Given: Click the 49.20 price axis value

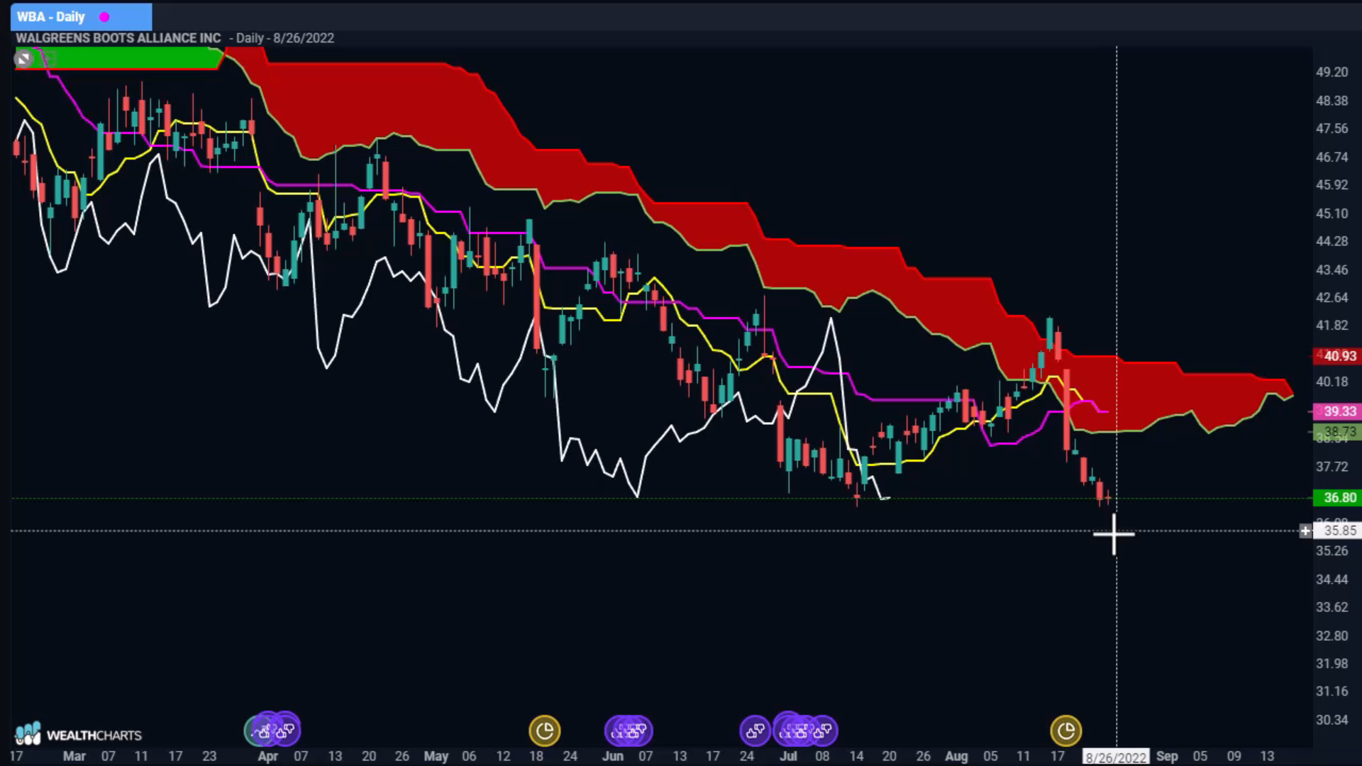Looking at the screenshot, I should (x=1331, y=72).
